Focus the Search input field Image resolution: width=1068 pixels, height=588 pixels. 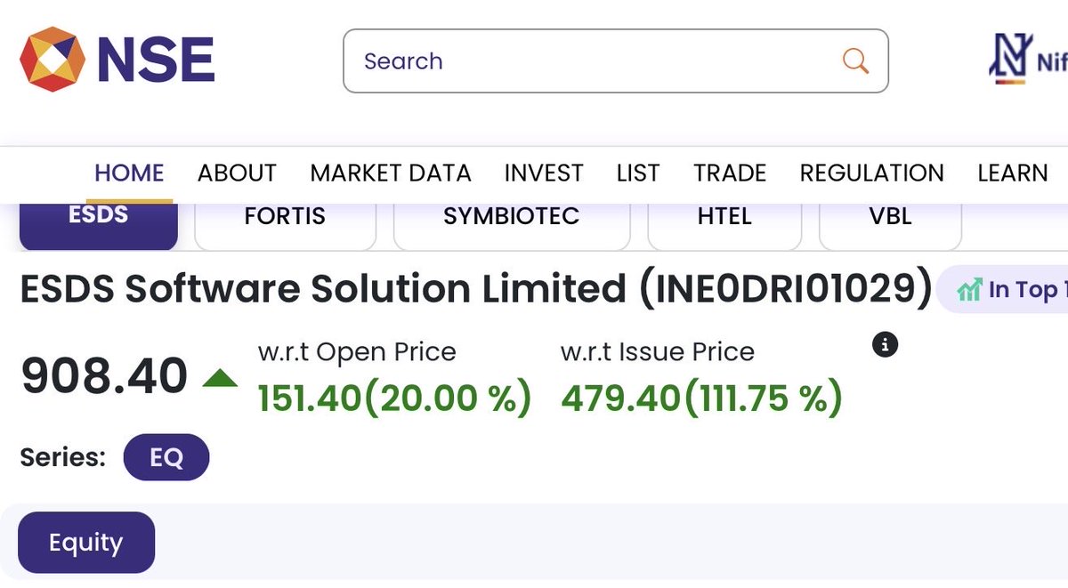(x=616, y=61)
